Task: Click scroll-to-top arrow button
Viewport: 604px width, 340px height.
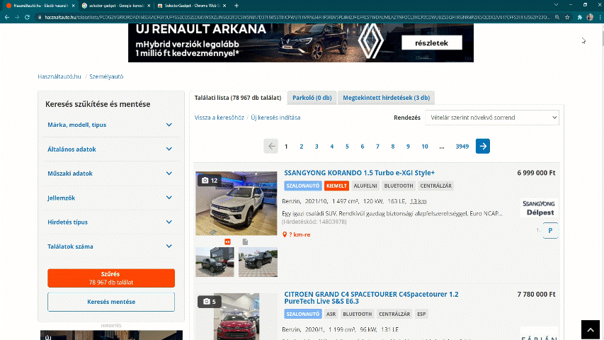Action: (x=590, y=329)
